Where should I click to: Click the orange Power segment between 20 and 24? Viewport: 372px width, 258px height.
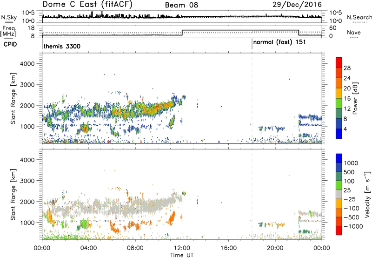pos(339,83)
